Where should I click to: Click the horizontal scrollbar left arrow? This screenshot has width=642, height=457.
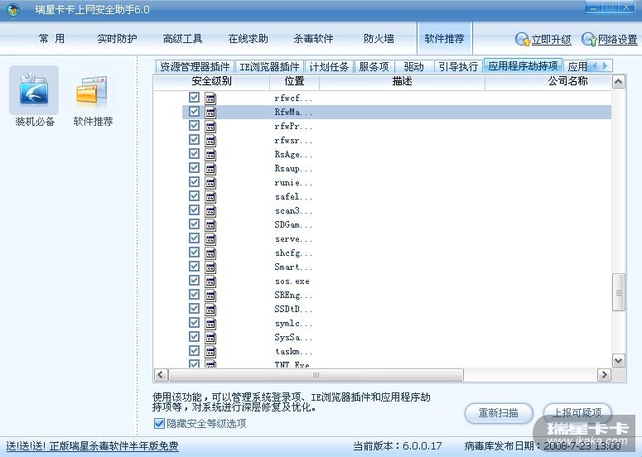161,375
